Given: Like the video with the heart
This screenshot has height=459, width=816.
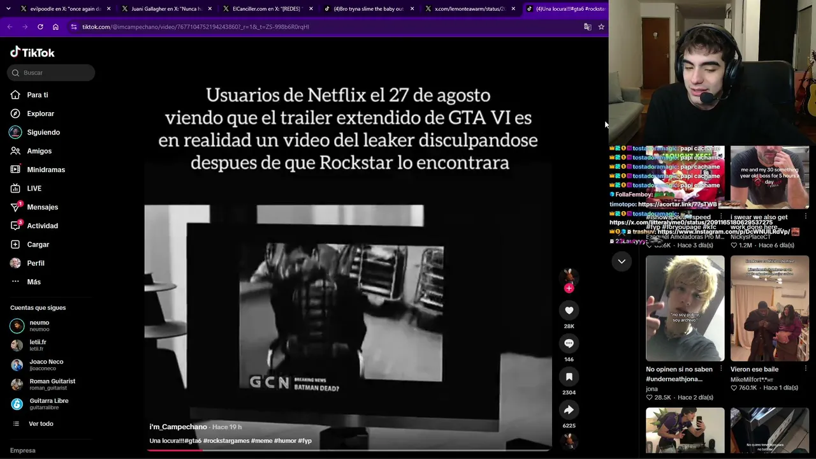Looking at the screenshot, I should 569,310.
